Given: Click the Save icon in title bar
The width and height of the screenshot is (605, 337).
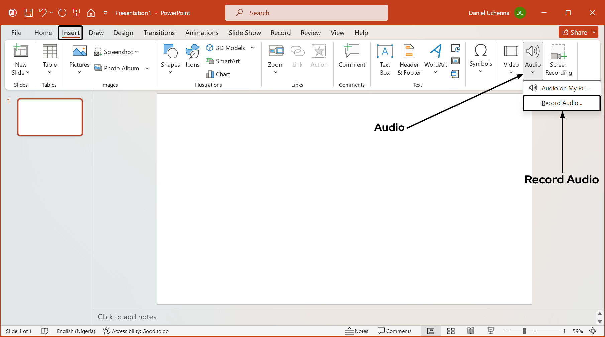Looking at the screenshot, I should tap(29, 13).
